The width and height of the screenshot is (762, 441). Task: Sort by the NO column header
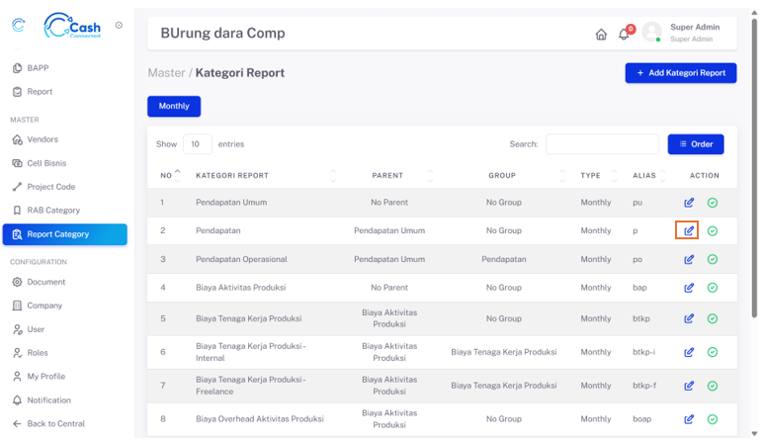pos(170,175)
